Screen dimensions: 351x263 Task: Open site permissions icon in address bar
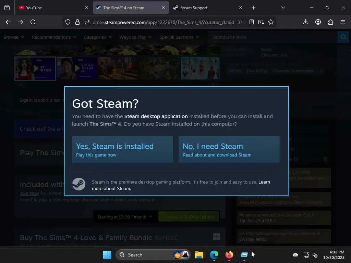pyautogui.click(x=87, y=22)
